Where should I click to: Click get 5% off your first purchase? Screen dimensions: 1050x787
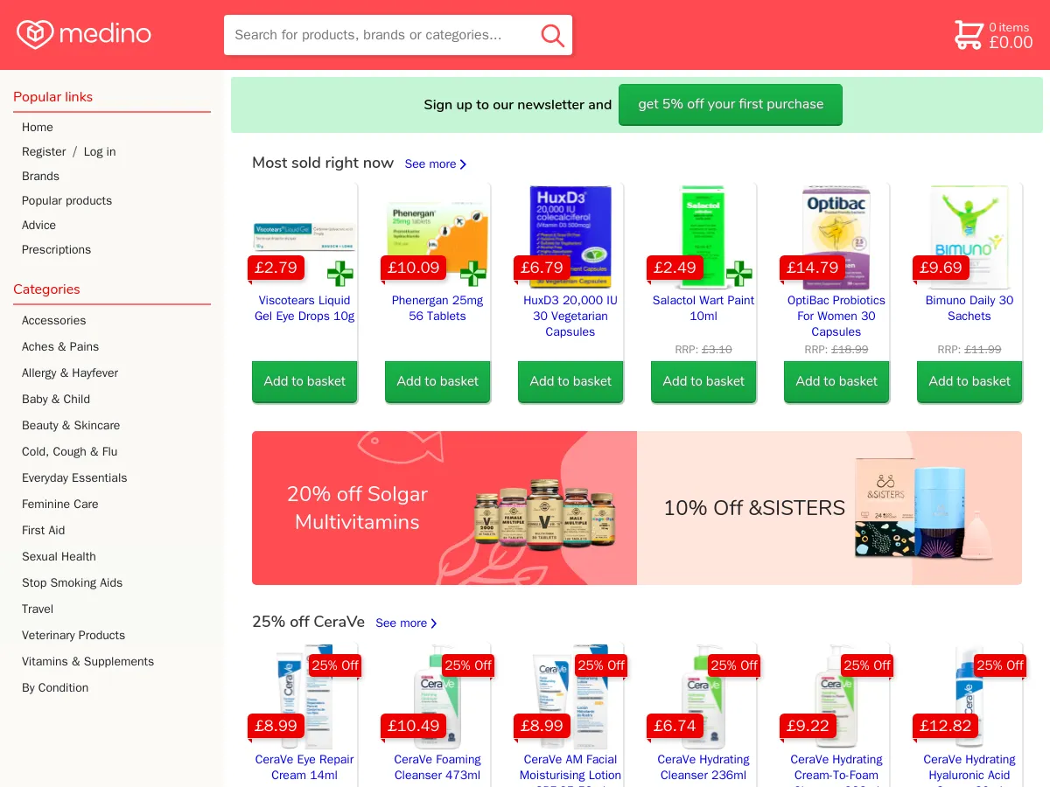731,104
